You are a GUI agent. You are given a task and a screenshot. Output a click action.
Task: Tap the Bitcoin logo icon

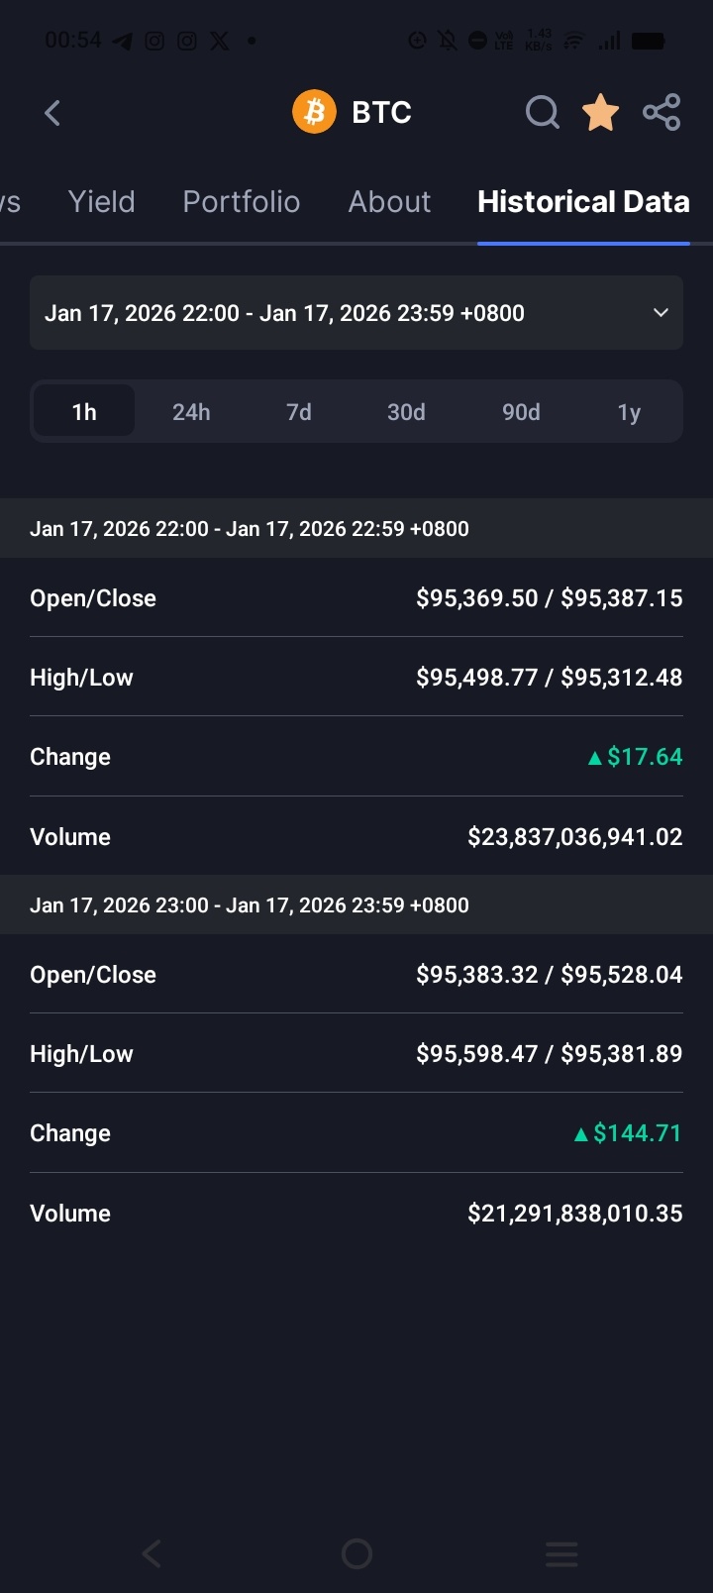coord(314,112)
